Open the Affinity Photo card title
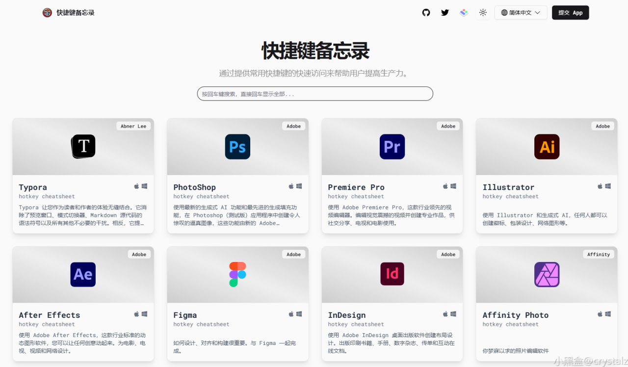 pos(515,315)
